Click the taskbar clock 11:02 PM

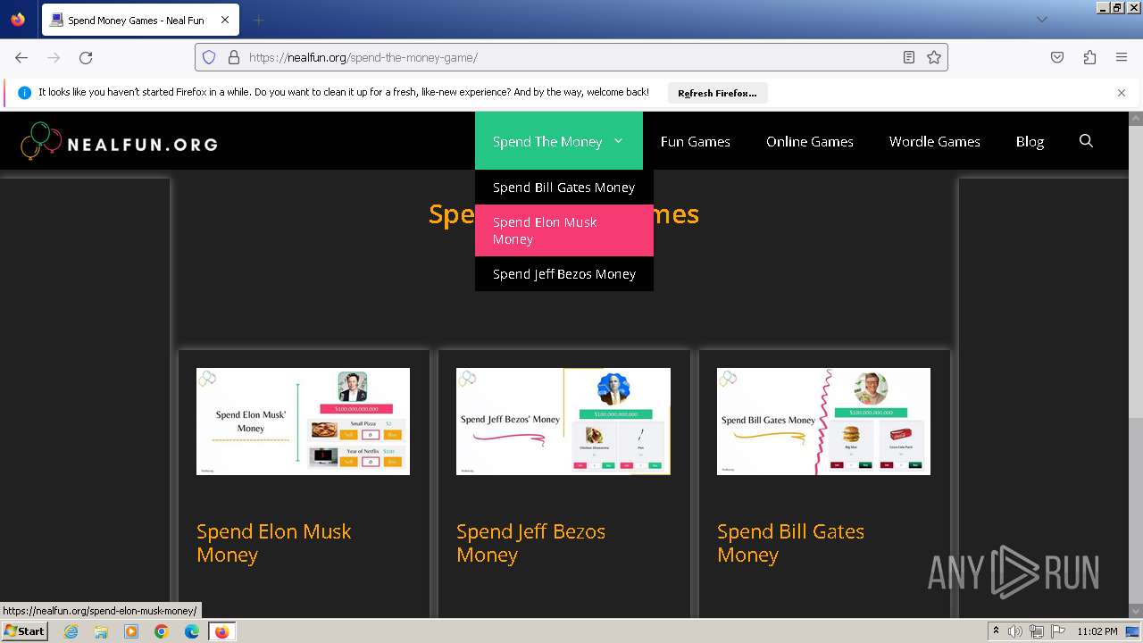[1097, 631]
